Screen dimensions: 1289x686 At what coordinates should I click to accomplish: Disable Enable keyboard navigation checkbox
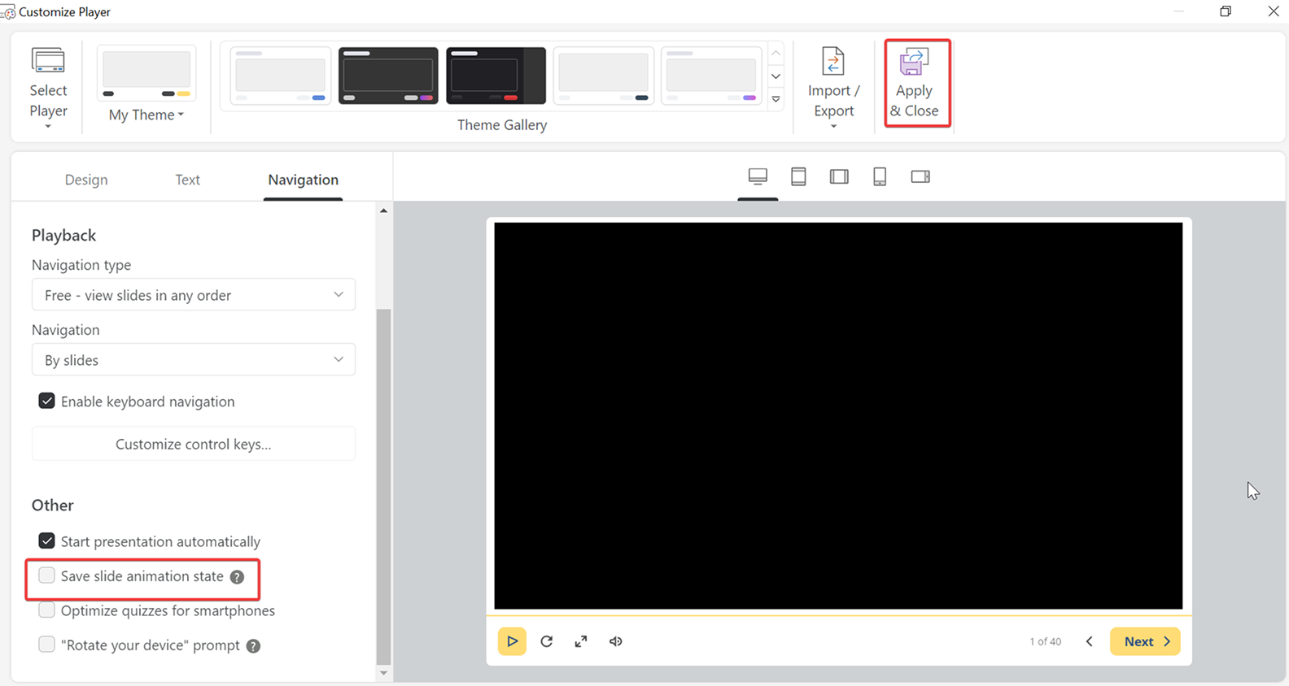click(47, 402)
